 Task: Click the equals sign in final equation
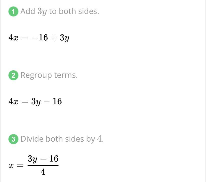[20, 166]
